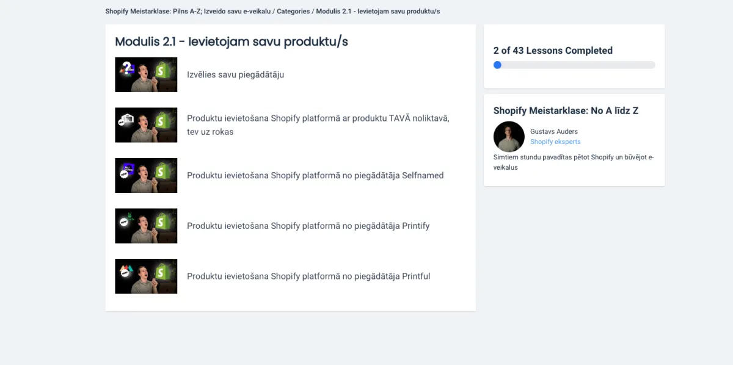Click the 'Izvēlies savu piegādātāju' lesson title

tap(235, 74)
